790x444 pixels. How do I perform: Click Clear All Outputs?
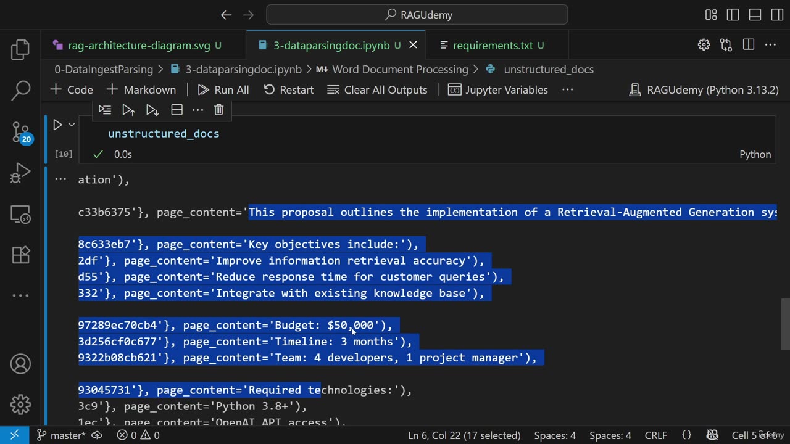[377, 90]
